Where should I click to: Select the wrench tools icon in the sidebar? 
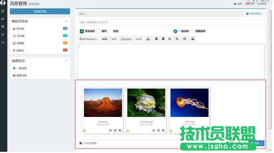coord(2,35)
